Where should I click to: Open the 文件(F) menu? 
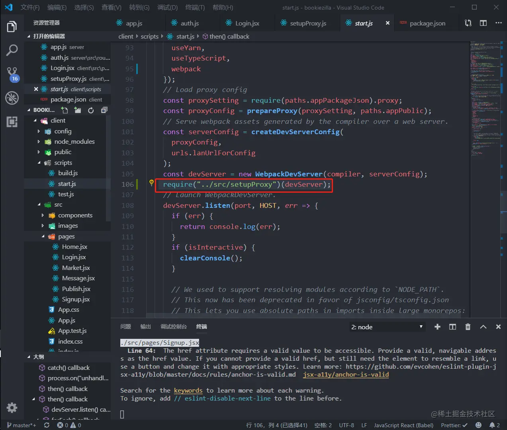(x=30, y=8)
